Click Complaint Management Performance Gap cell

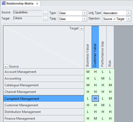click(103, 99)
